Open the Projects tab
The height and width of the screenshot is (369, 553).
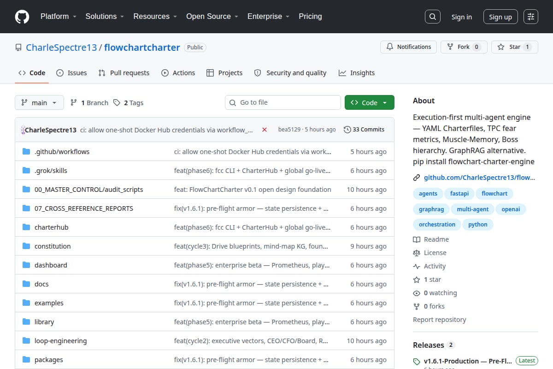(224, 73)
